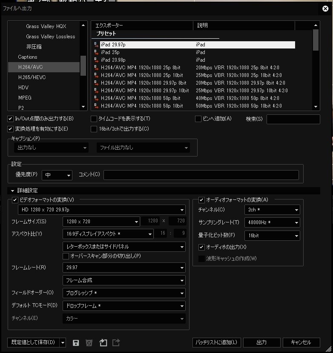
Task: Click the コメント input field
Action: click(201, 175)
